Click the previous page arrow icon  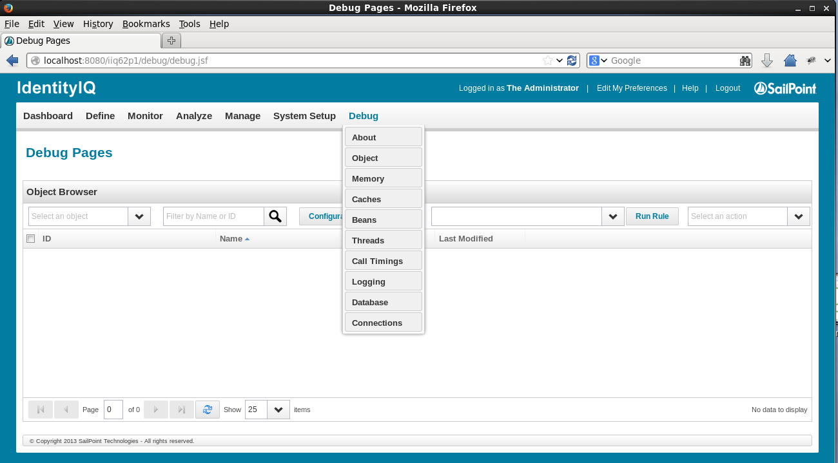[x=66, y=409]
